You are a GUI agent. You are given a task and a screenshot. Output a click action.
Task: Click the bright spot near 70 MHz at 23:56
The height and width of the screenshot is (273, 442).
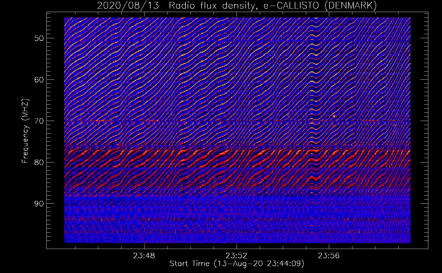tap(334, 116)
